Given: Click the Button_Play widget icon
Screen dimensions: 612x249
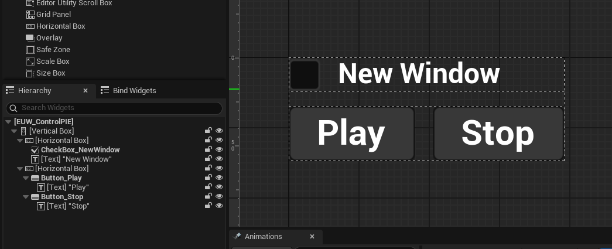Looking at the screenshot, I should 35,178.
